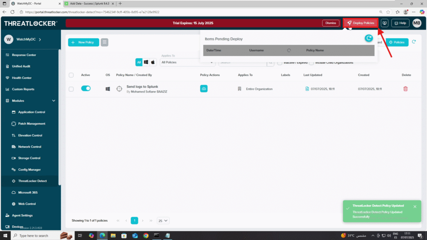Check the Send logs to Splunk row checkbox
The height and width of the screenshot is (240, 427).
(71, 89)
